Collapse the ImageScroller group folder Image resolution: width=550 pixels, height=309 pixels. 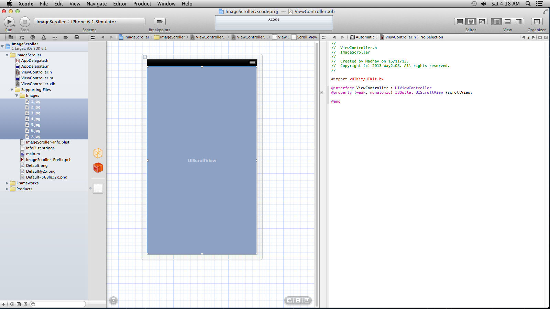[7, 55]
